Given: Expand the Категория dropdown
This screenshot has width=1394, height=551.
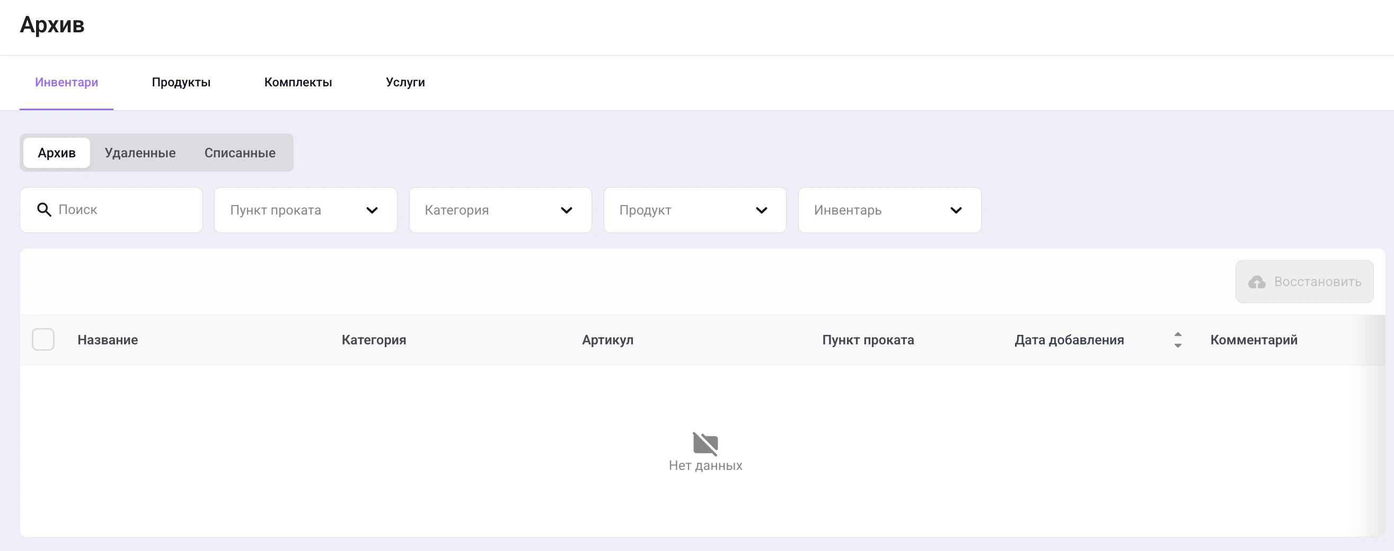Looking at the screenshot, I should tap(500, 210).
